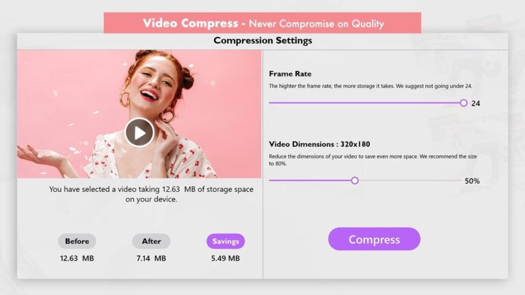Click the Frame Rate slider handle
525x295 pixels.
tap(463, 103)
